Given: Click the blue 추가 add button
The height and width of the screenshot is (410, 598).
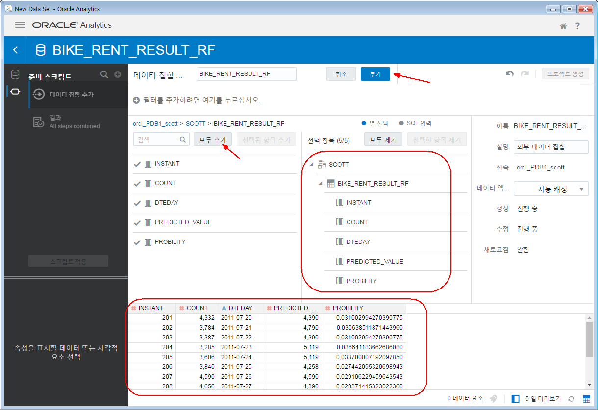Looking at the screenshot, I should 375,74.
